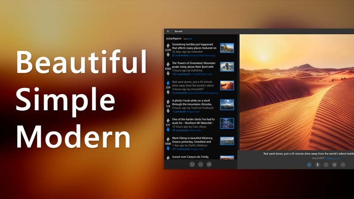Toggle fullscreen view of the dune image

(343, 165)
